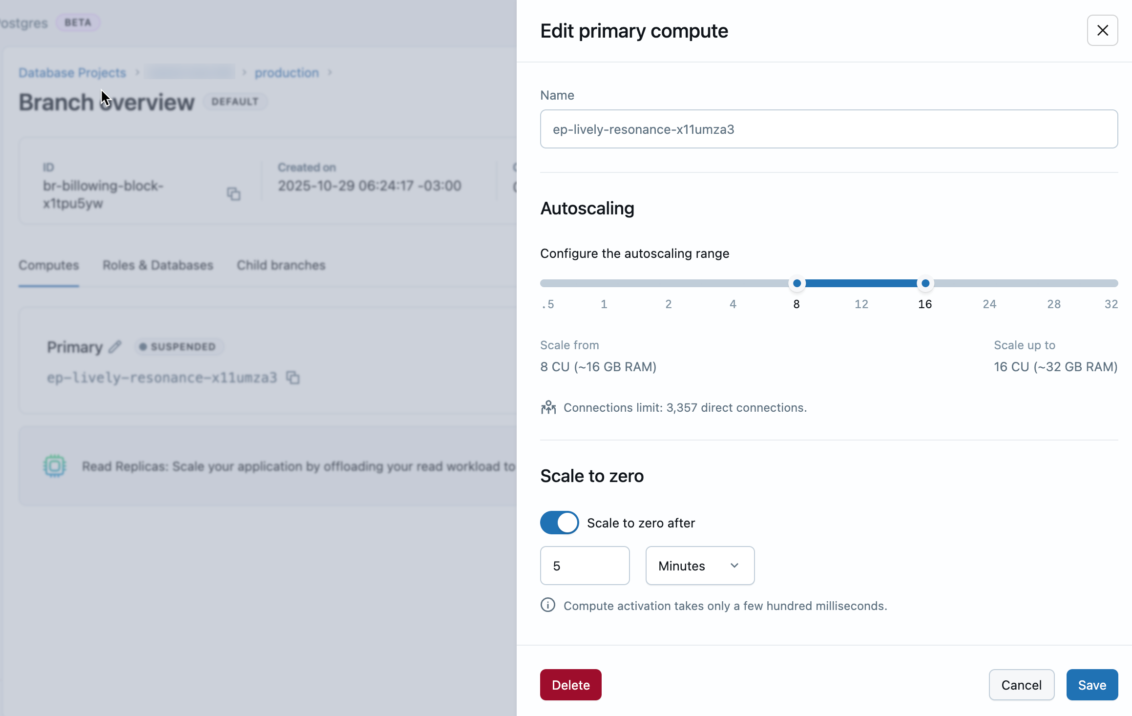
Task: Click the connections limit people icon
Action: [x=548, y=407]
